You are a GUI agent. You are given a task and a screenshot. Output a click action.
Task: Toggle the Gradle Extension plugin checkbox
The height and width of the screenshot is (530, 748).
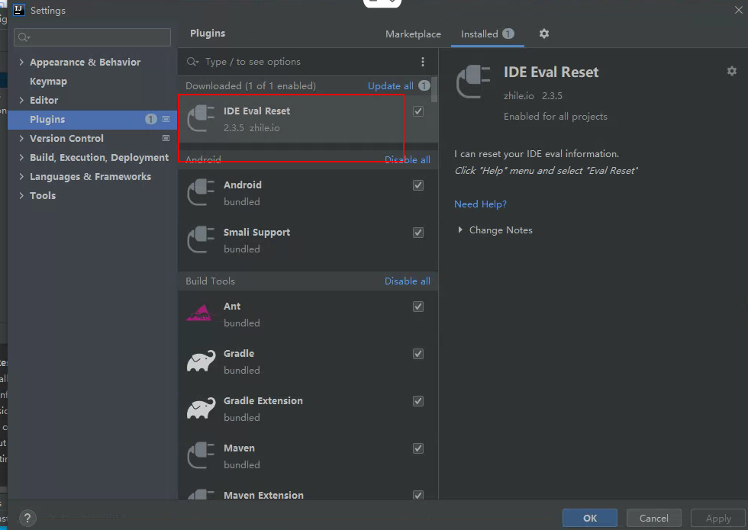point(418,401)
